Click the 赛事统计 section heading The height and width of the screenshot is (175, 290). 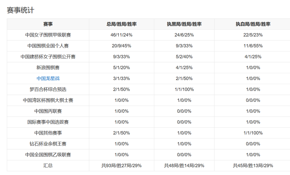click(20, 10)
